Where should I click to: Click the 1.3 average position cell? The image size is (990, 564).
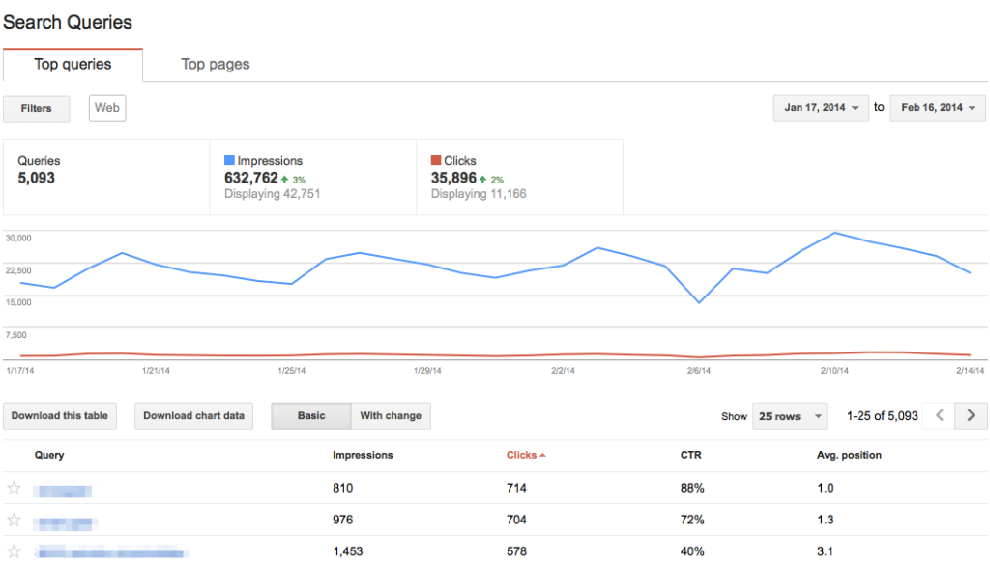[x=826, y=520]
